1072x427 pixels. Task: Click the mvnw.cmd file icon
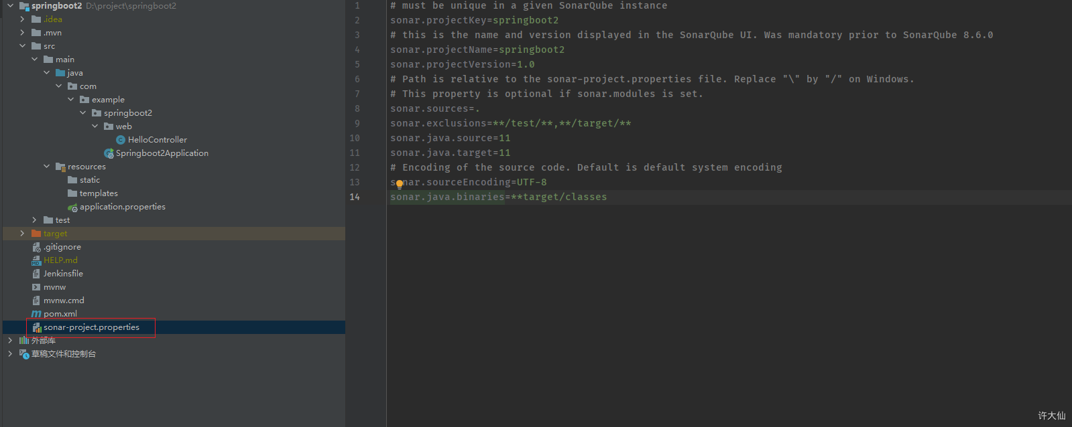(x=36, y=301)
